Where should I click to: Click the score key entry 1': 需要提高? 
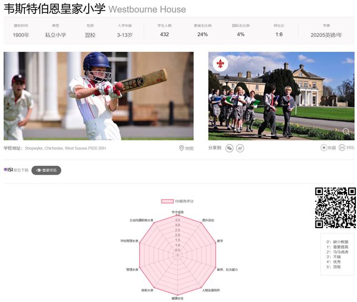337,247
